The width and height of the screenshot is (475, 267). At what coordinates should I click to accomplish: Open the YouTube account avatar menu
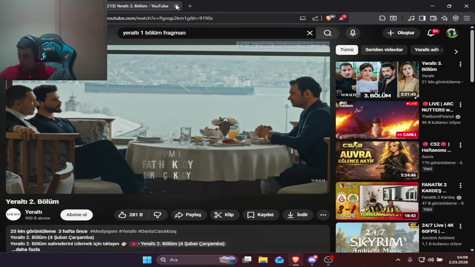coord(452,33)
